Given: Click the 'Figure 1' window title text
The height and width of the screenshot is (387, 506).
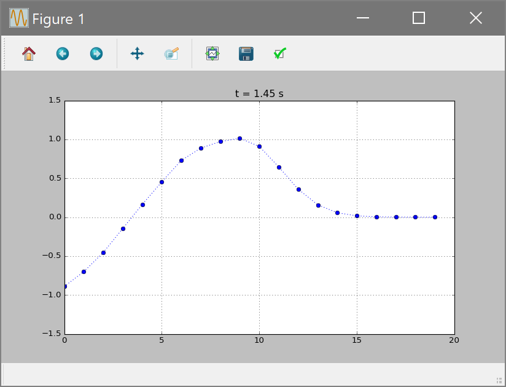Looking at the screenshot, I should click(x=58, y=19).
